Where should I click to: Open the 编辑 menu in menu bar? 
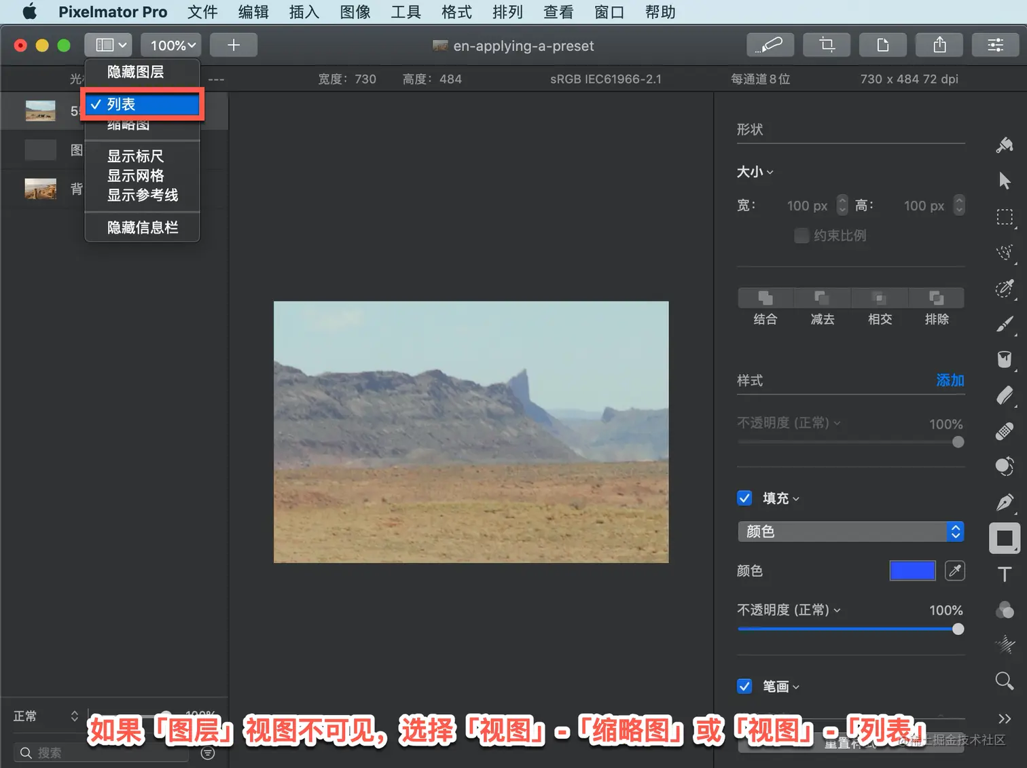253,12
